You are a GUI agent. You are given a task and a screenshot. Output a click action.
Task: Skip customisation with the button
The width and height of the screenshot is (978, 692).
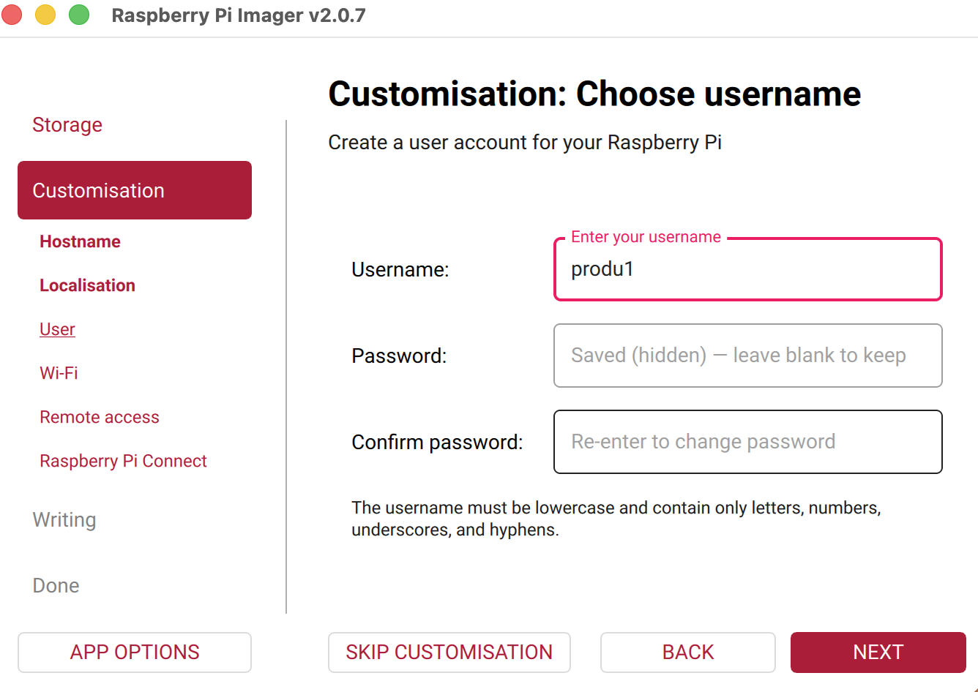[x=449, y=652]
